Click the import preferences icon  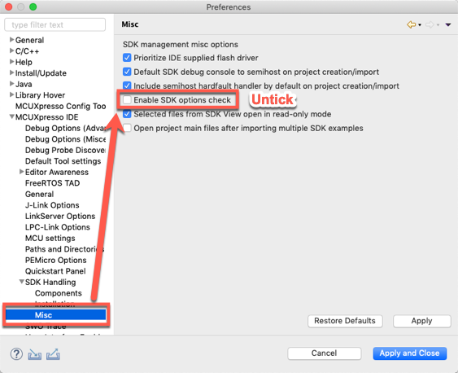34,354
